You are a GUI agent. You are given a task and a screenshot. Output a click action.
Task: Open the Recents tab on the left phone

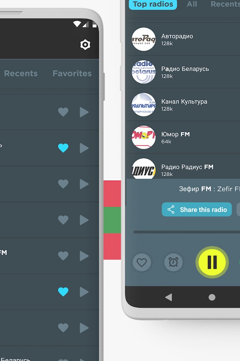click(21, 73)
